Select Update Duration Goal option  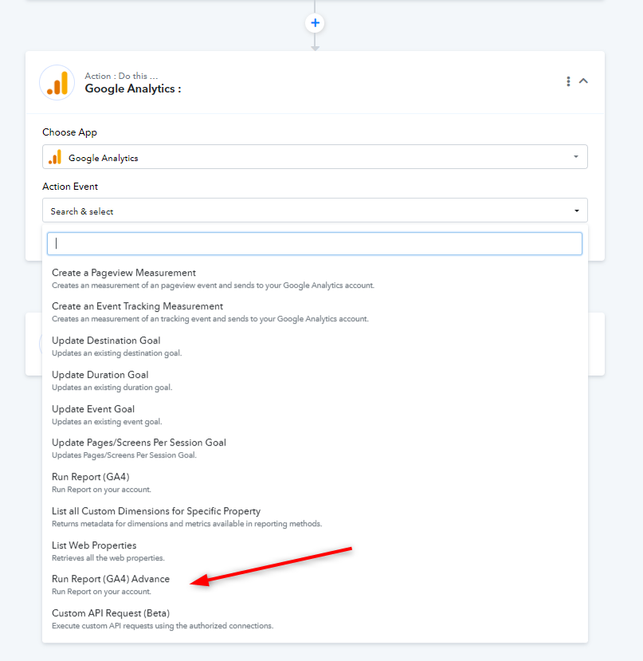click(315, 380)
